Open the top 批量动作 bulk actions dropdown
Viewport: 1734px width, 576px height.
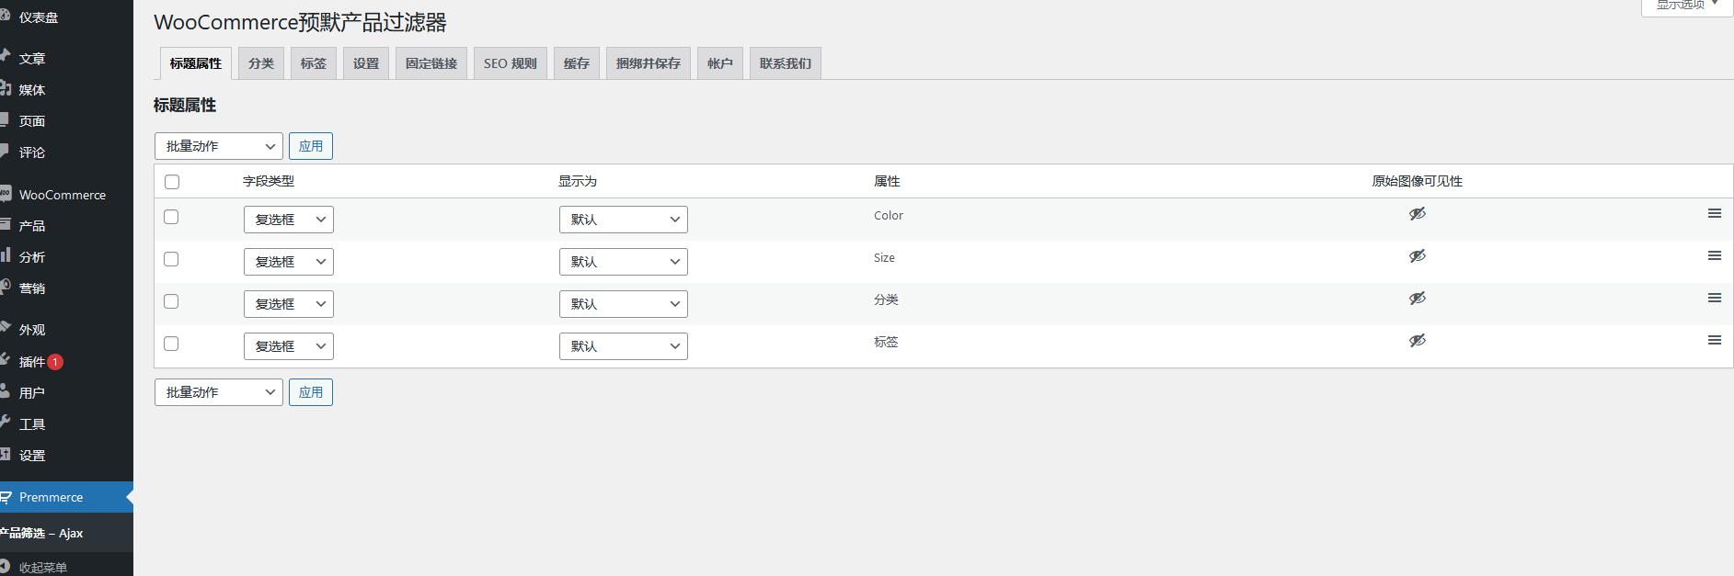(219, 146)
